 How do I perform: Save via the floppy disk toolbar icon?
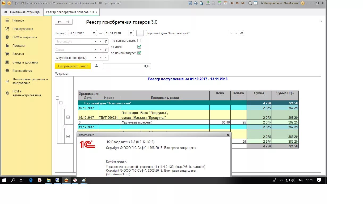[x=190, y=3]
